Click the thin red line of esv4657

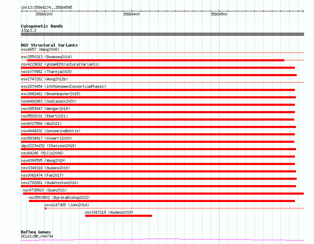[x=162, y=53]
